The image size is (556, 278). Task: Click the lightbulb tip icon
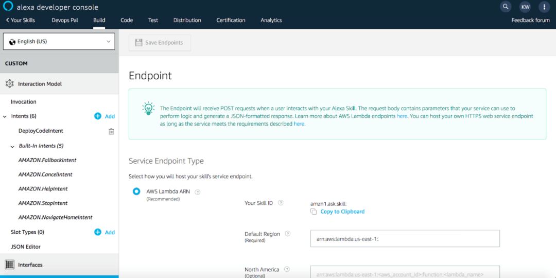(148, 108)
